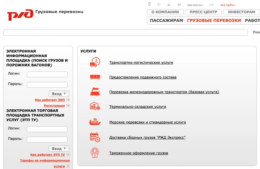Image resolution: width=260 pixels, height=169 pixels.
Task: Open the О КОМПАНИИ section
Action: tap(165, 12)
